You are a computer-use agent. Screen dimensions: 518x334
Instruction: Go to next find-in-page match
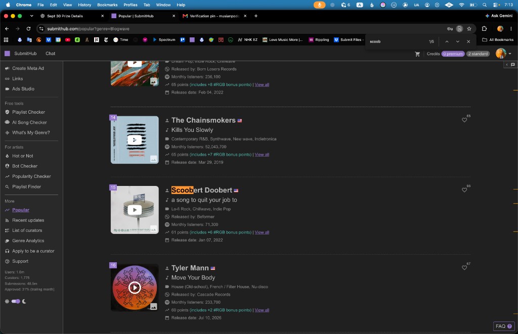pyautogui.click(x=457, y=41)
